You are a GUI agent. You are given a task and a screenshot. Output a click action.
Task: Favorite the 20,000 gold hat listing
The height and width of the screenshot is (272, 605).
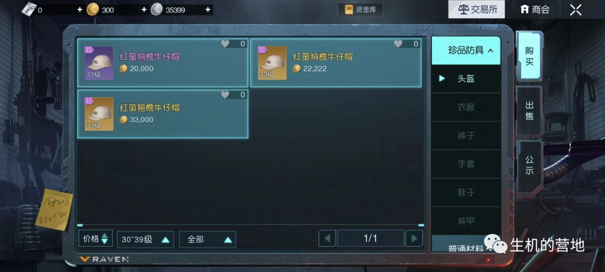point(225,44)
